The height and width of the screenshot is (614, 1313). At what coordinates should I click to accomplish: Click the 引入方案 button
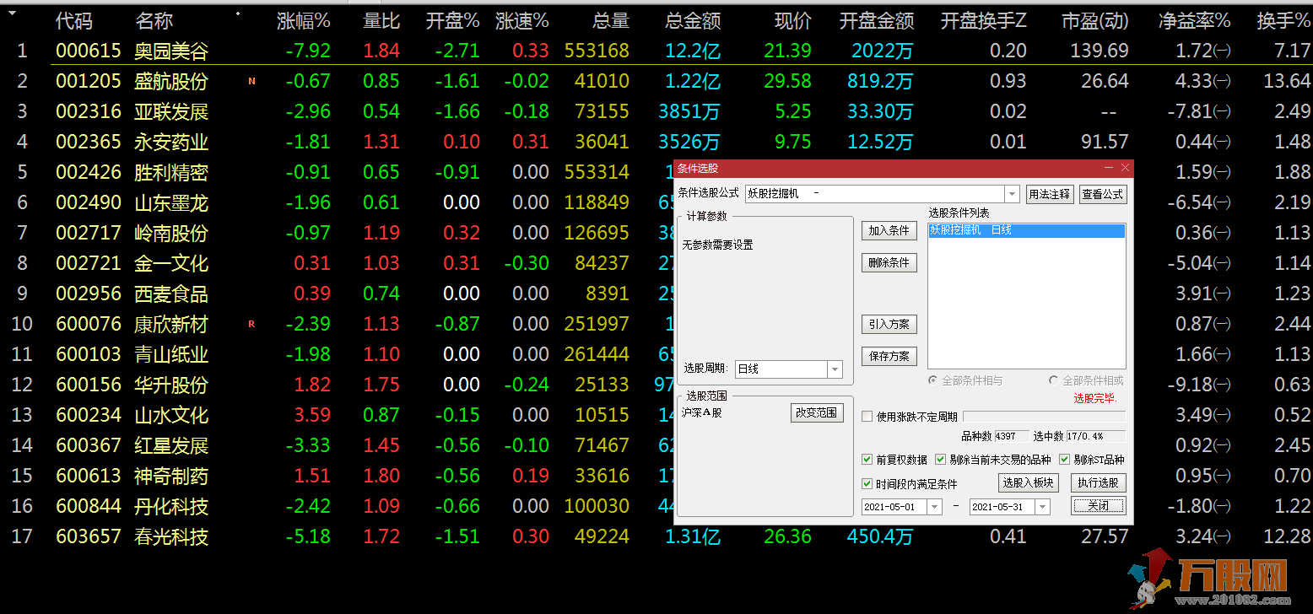[889, 324]
